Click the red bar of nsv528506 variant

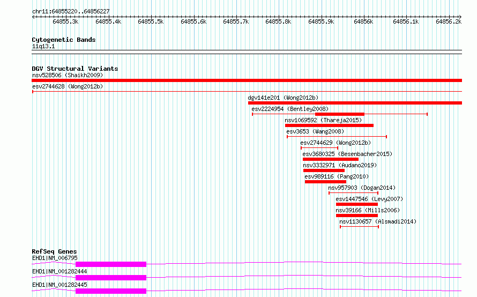click(247, 80)
